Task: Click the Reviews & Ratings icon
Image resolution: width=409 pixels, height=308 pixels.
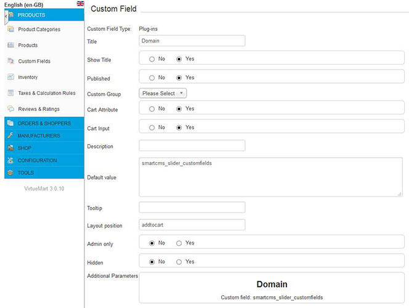Action: (x=10, y=109)
